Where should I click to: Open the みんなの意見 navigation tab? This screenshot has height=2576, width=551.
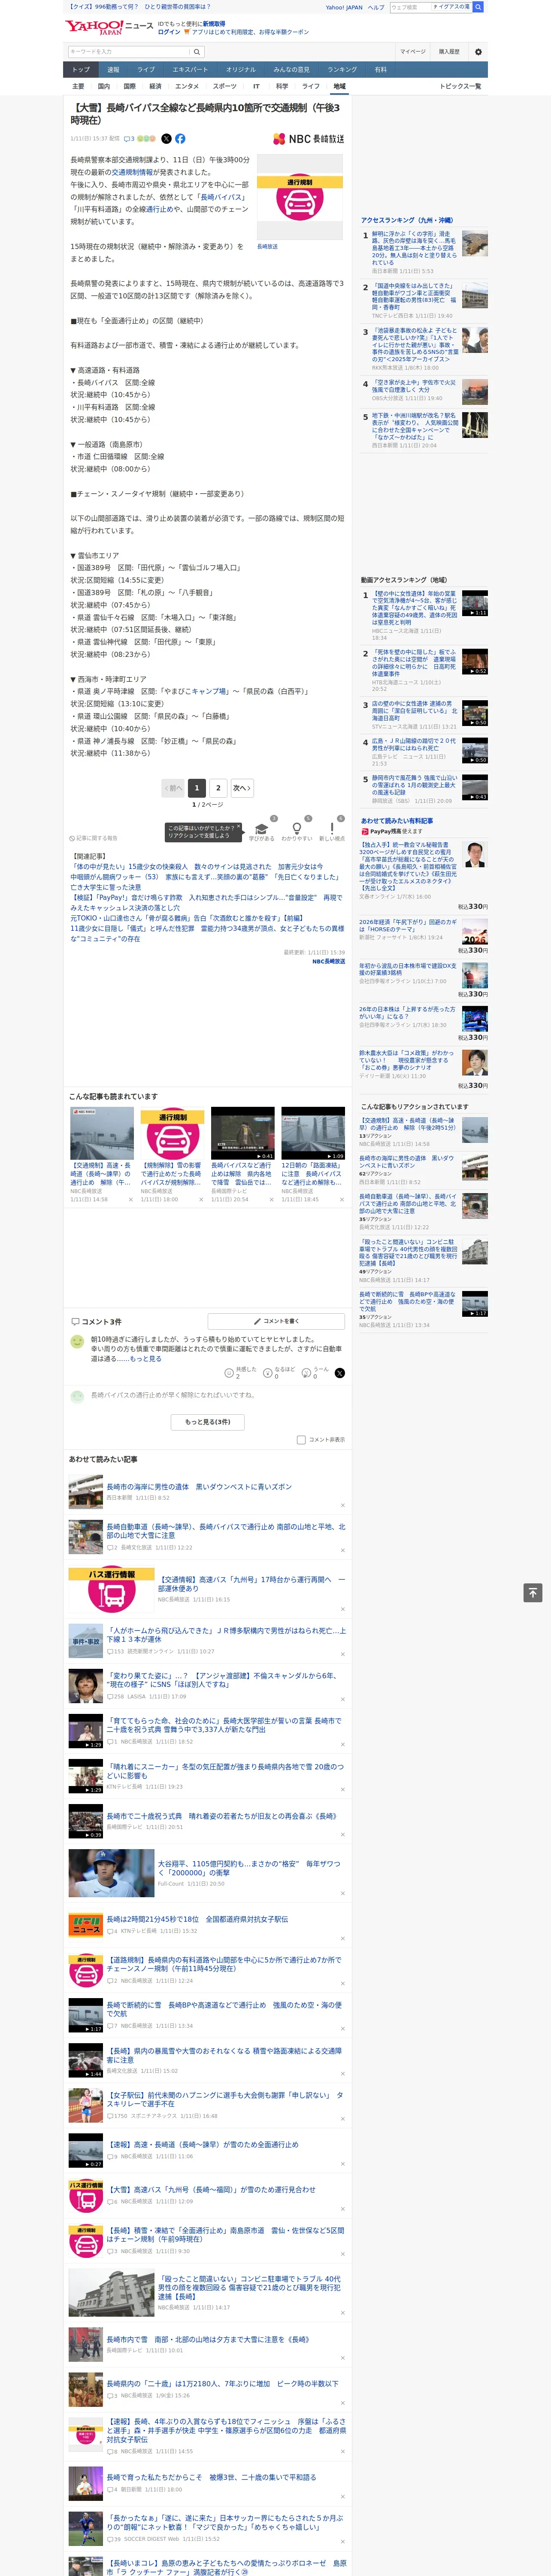[292, 70]
